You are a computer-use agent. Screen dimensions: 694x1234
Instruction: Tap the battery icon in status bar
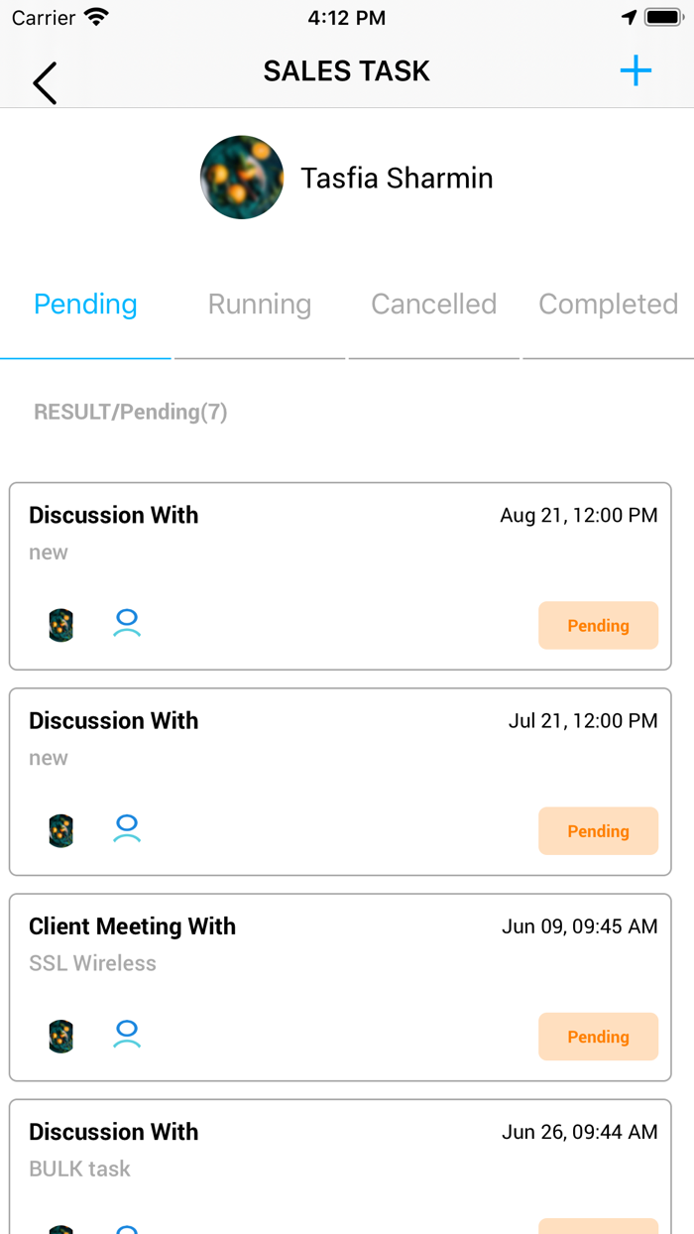click(662, 18)
